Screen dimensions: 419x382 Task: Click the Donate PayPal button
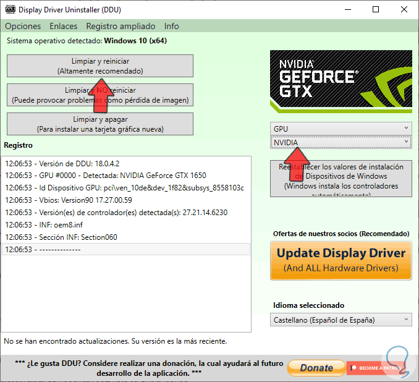(x=316, y=368)
